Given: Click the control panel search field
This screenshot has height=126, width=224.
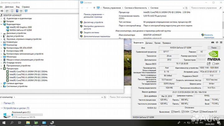Looking at the screenshot, I should coord(206,8).
